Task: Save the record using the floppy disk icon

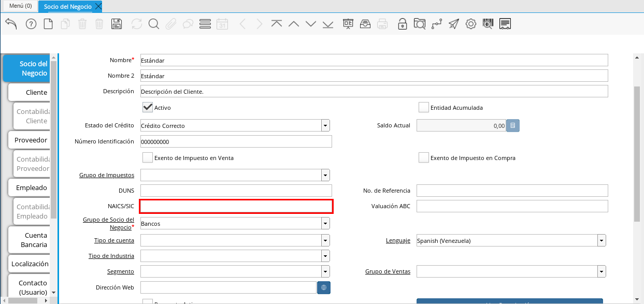Action: click(x=117, y=24)
